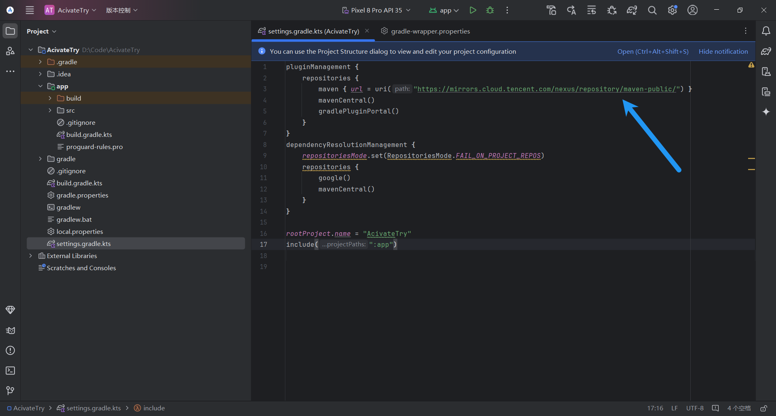This screenshot has height=416, width=776.
Task: Open the Git version control tool window
Action: (x=10, y=391)
